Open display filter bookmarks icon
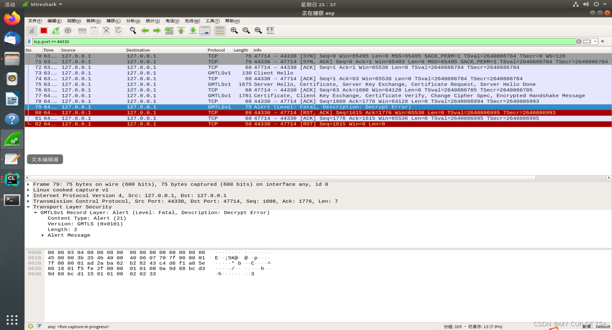Viewport: 612px width, 330px height. (29, 42)
